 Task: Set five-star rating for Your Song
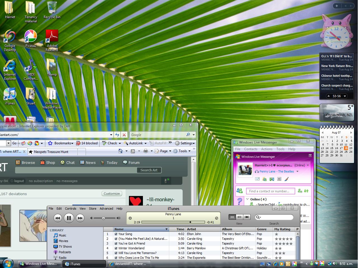click(x=291, y=234)
